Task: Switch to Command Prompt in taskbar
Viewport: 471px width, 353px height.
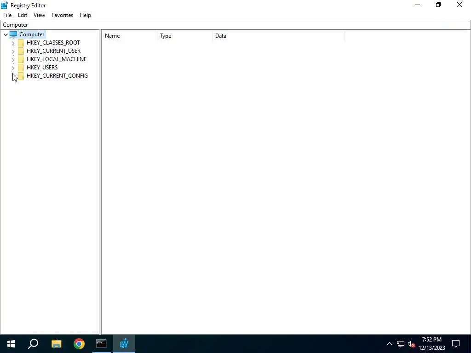Action: tap(101, 344)
